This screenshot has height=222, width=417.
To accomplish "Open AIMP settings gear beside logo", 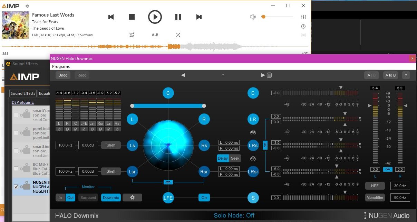I will [27, 6].
